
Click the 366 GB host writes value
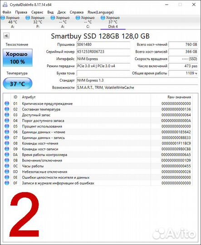click(183, 52)
